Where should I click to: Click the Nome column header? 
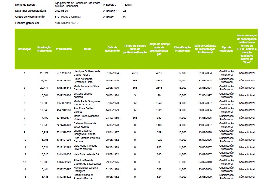pos(87,49)
